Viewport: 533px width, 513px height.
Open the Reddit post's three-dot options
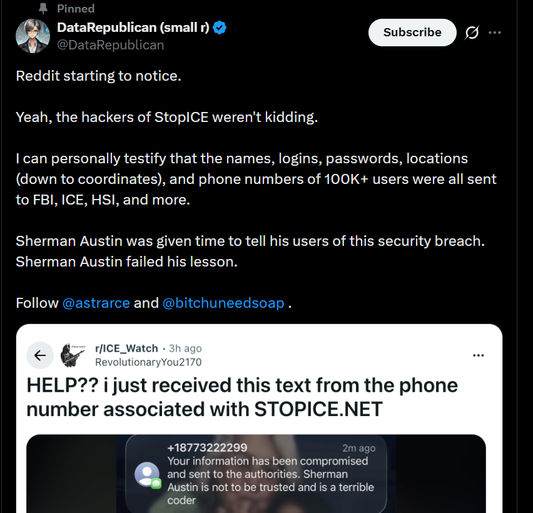[479, 355]
